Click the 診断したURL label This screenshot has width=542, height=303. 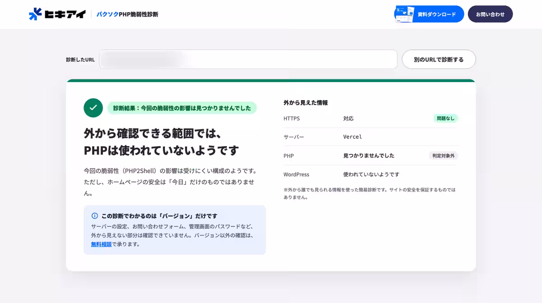[80, 60]
